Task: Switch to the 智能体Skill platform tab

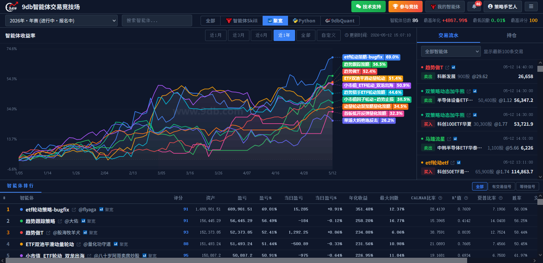Action: pyautogui.click(x=242, y=21)
